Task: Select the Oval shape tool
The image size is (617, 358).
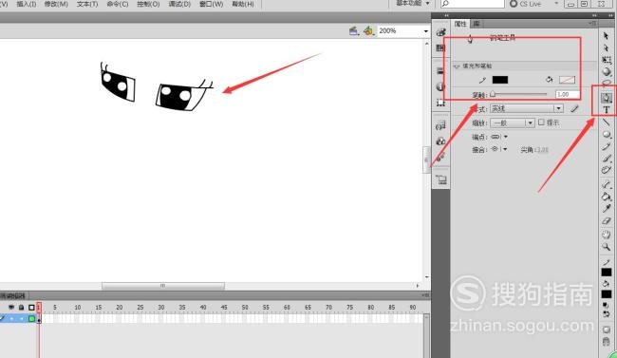Action: coord(607,135)
